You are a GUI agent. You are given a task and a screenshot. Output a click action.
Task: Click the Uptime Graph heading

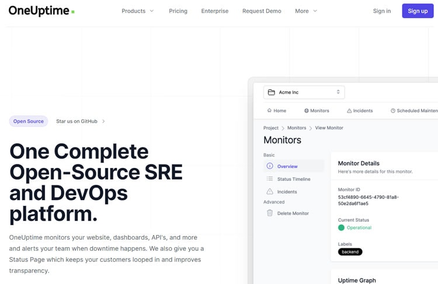coord(357,281)
